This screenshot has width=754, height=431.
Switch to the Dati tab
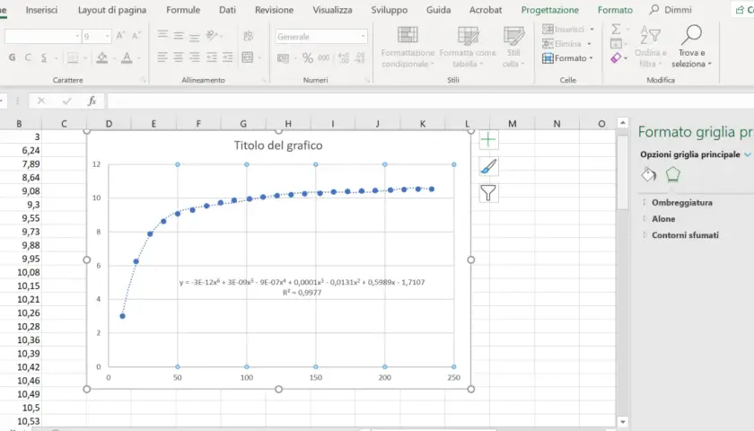[x=227, y=10]
